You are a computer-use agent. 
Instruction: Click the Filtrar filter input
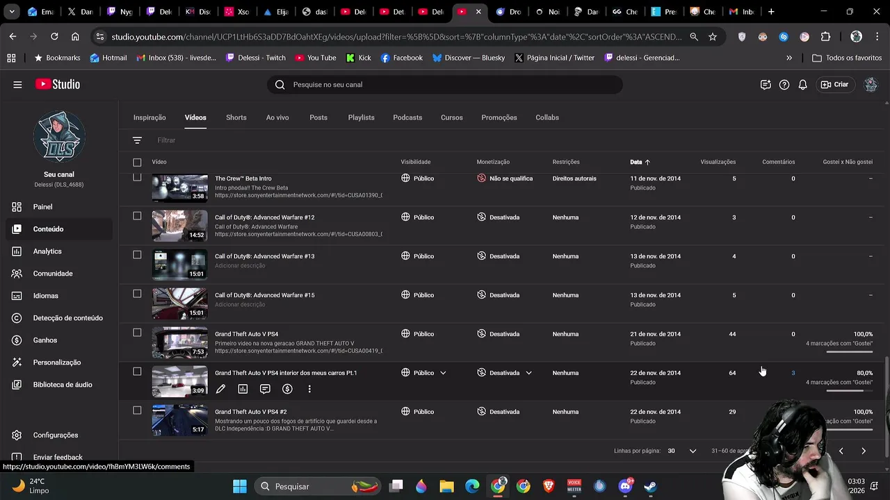tap(167, 140)
